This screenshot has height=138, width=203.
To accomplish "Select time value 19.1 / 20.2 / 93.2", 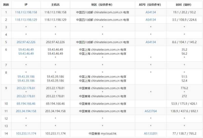I will click(x=184, y=12).
